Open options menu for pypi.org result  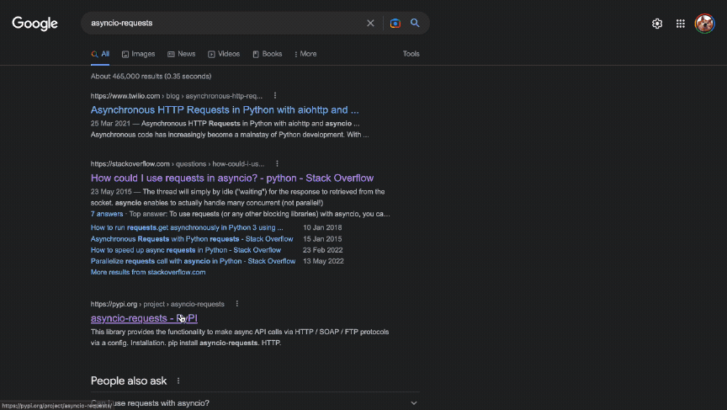[x=237, y=304]
